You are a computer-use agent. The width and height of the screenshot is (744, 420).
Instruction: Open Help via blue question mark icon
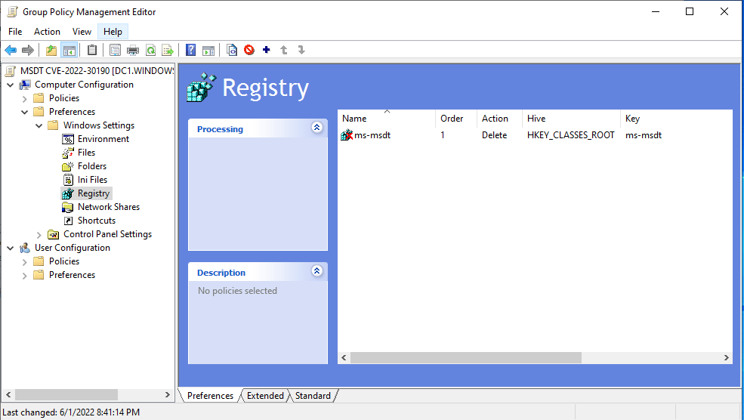coord(191,51)
